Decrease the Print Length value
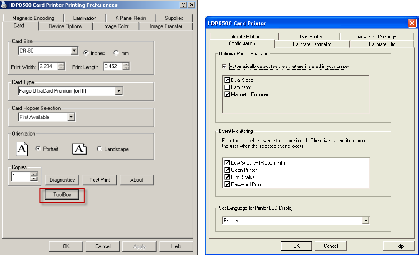This screenshot has width=419, height=255. click(x=126, y=68)
